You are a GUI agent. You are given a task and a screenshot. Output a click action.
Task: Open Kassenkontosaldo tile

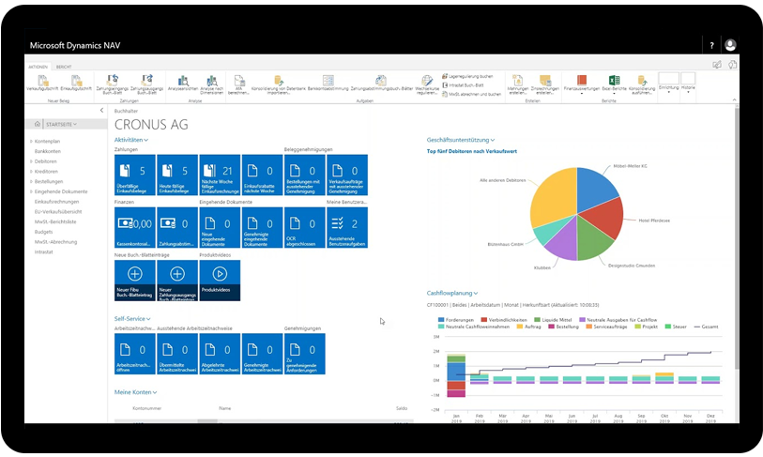point(135,227)
